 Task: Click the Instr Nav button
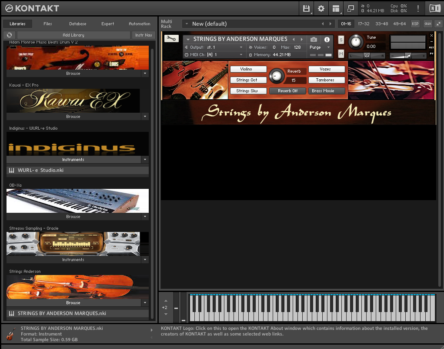144,35
